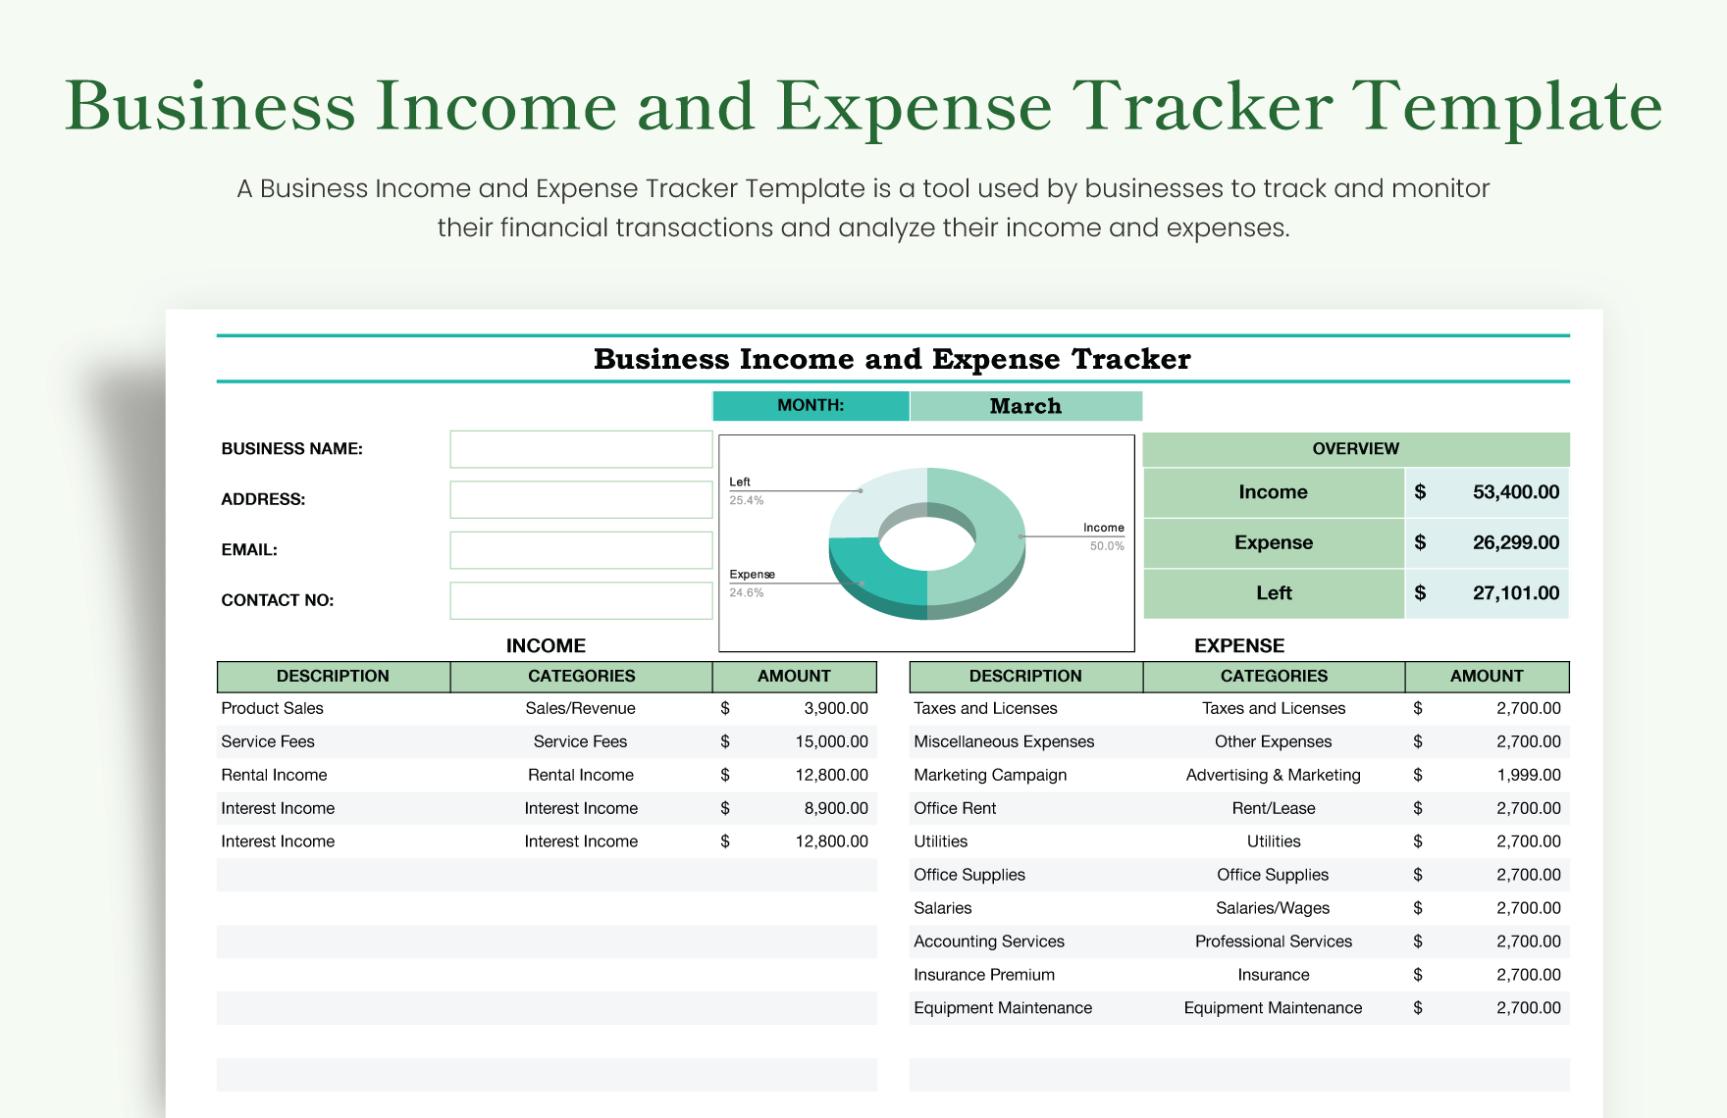The height and width of the screenshot is (1118, 1727).
Task: Click the Email input field
Action: (x=581, y=549)
